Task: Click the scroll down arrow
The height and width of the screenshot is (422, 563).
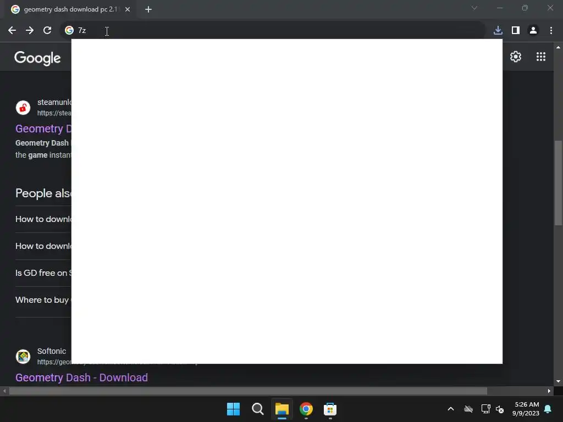Action: click(558, 381)
